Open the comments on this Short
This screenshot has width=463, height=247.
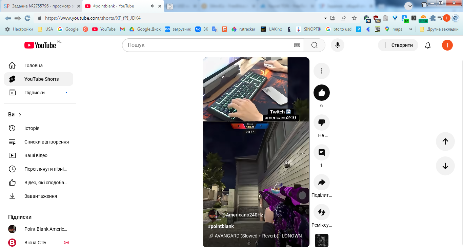point(322,152)
